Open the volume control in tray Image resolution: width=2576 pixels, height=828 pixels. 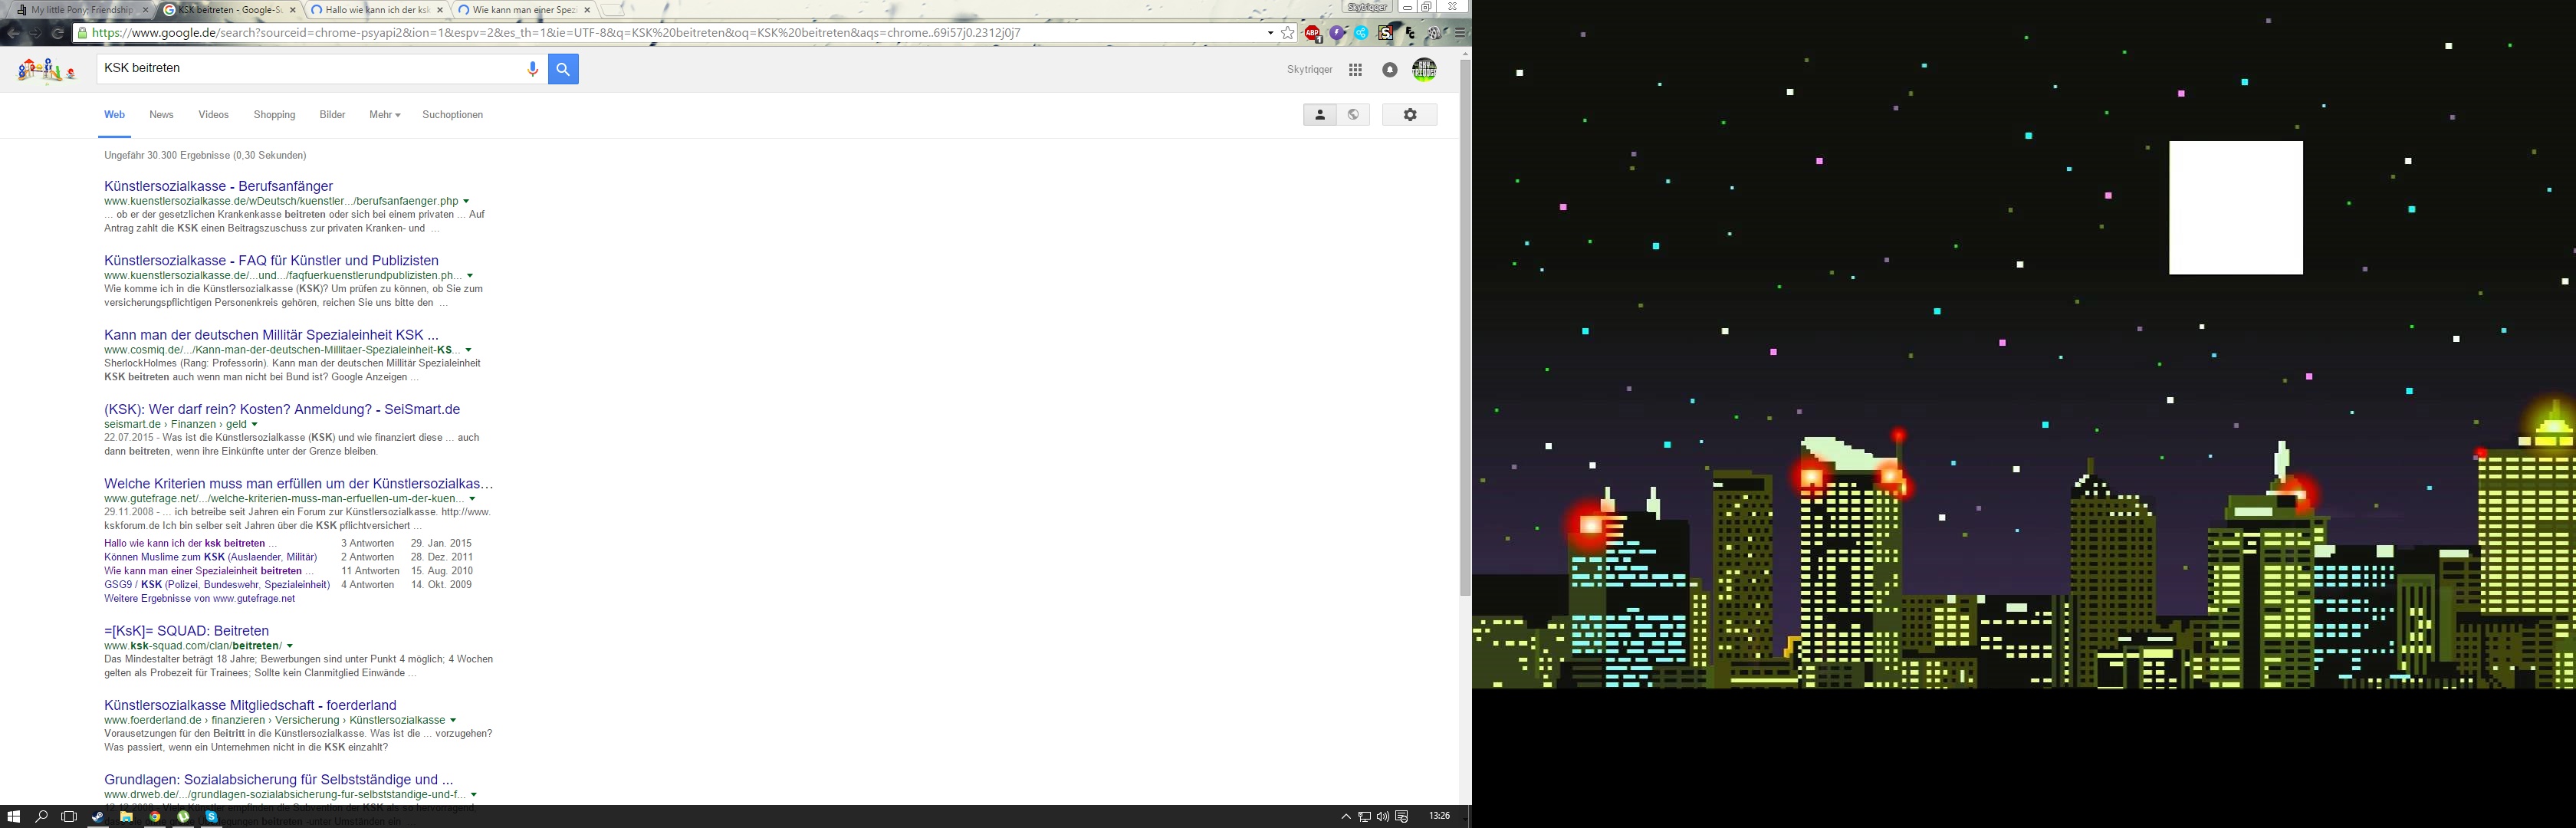tap(1382, 817)
